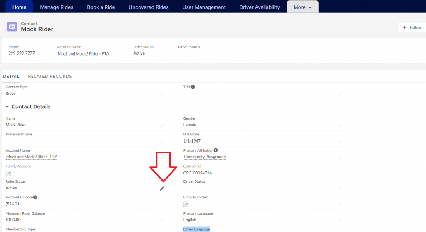
Task: Open the More navigation dropdown
Action: click(302, 7)
